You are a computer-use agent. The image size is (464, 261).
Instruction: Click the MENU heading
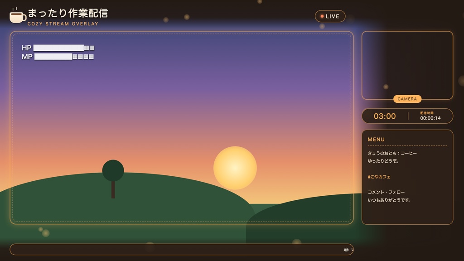tap(376, 140)
